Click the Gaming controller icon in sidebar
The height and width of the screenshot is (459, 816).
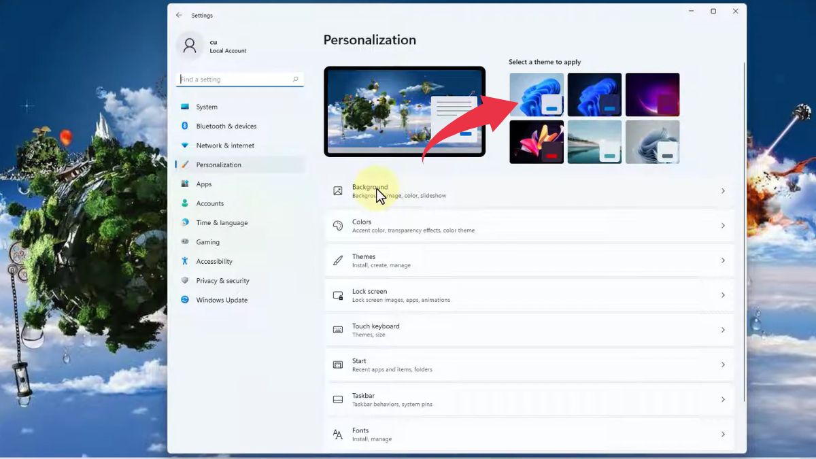coord(185,242)
